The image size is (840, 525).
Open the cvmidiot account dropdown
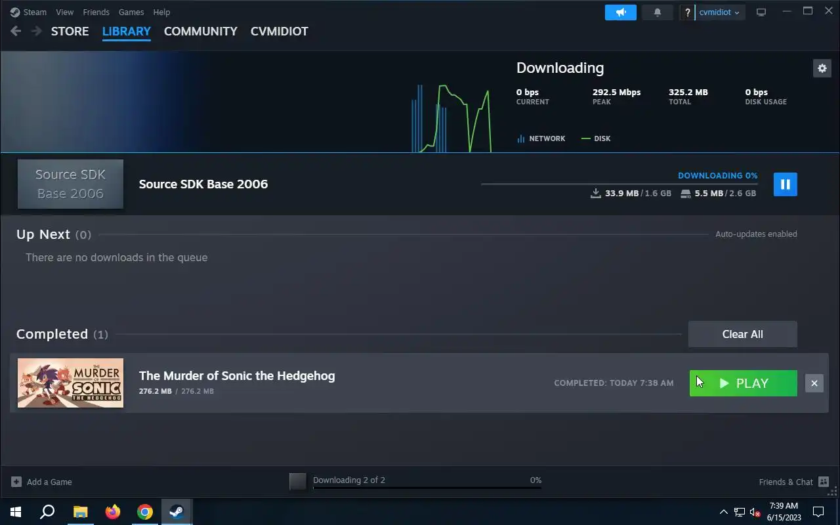719,12
